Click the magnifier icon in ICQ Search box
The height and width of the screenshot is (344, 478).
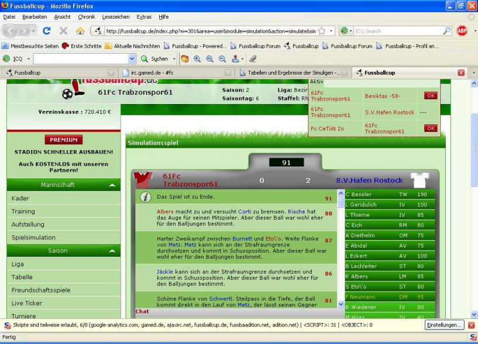[446, 31]
